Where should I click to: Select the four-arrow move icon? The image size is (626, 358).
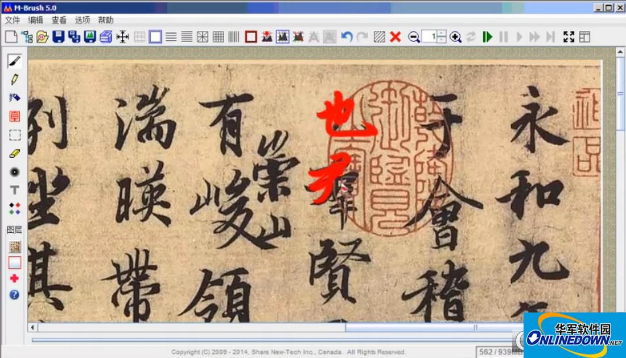tap(122, 37)
